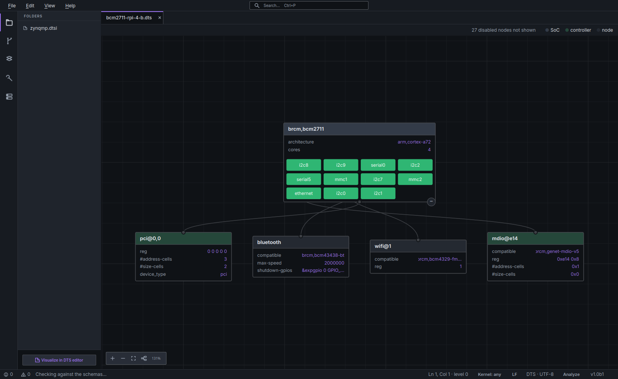Click the wifi@1 node header
Viewport: 618px width, 379px height.
pyautogui.click(x=418, y=246)
